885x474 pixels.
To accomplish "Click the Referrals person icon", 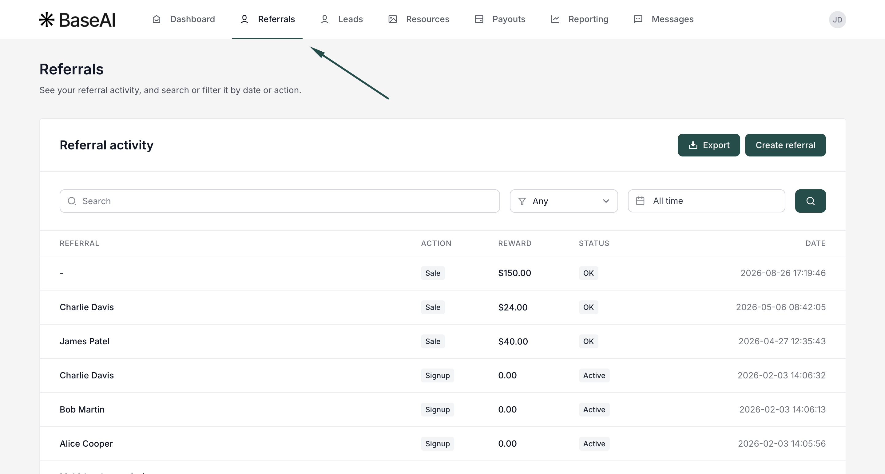I will (244, 19).
